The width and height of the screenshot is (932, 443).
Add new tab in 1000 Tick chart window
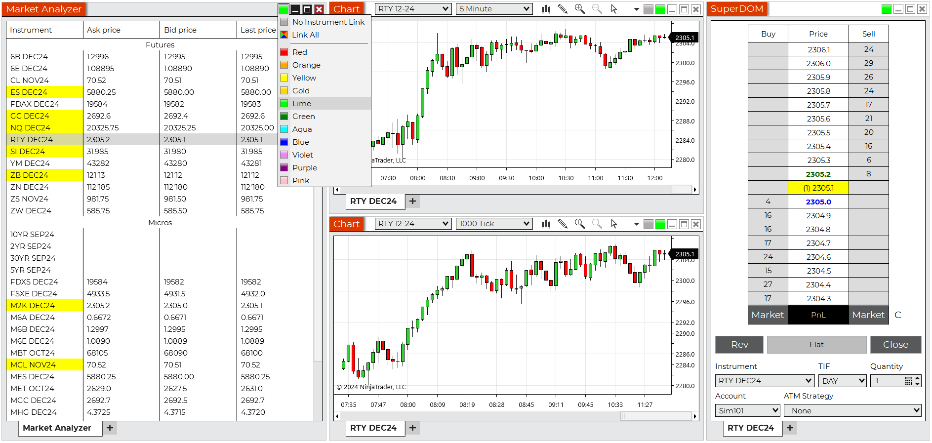click(x=412, y=428)
